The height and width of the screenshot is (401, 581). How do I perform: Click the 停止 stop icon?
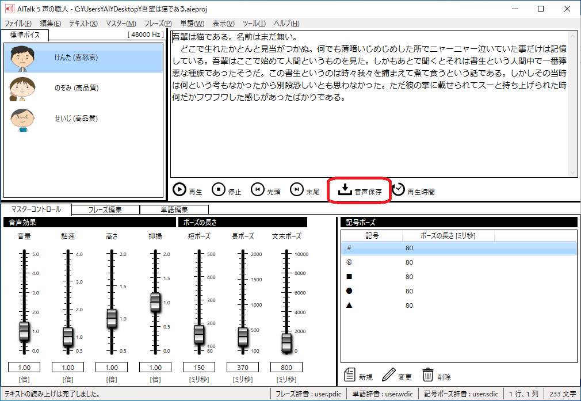[x=219, y=189]
